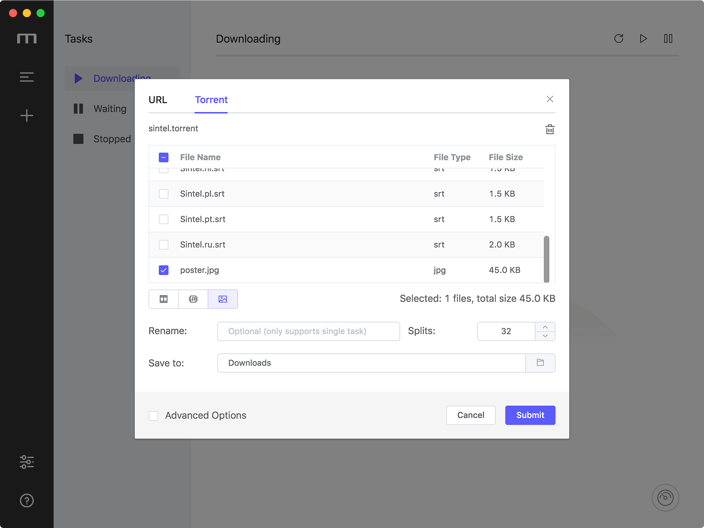Check the Sintel.ru.srt file checkbox

pyautogui.click(x=164, y=245)
